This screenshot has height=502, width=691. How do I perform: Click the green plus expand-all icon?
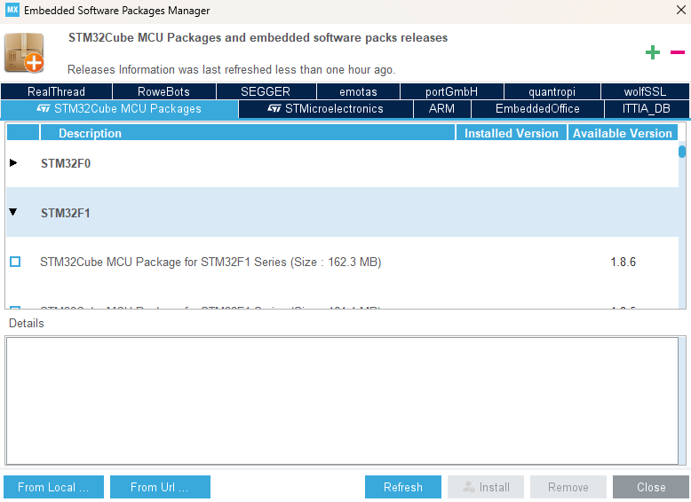coord(652,52)
